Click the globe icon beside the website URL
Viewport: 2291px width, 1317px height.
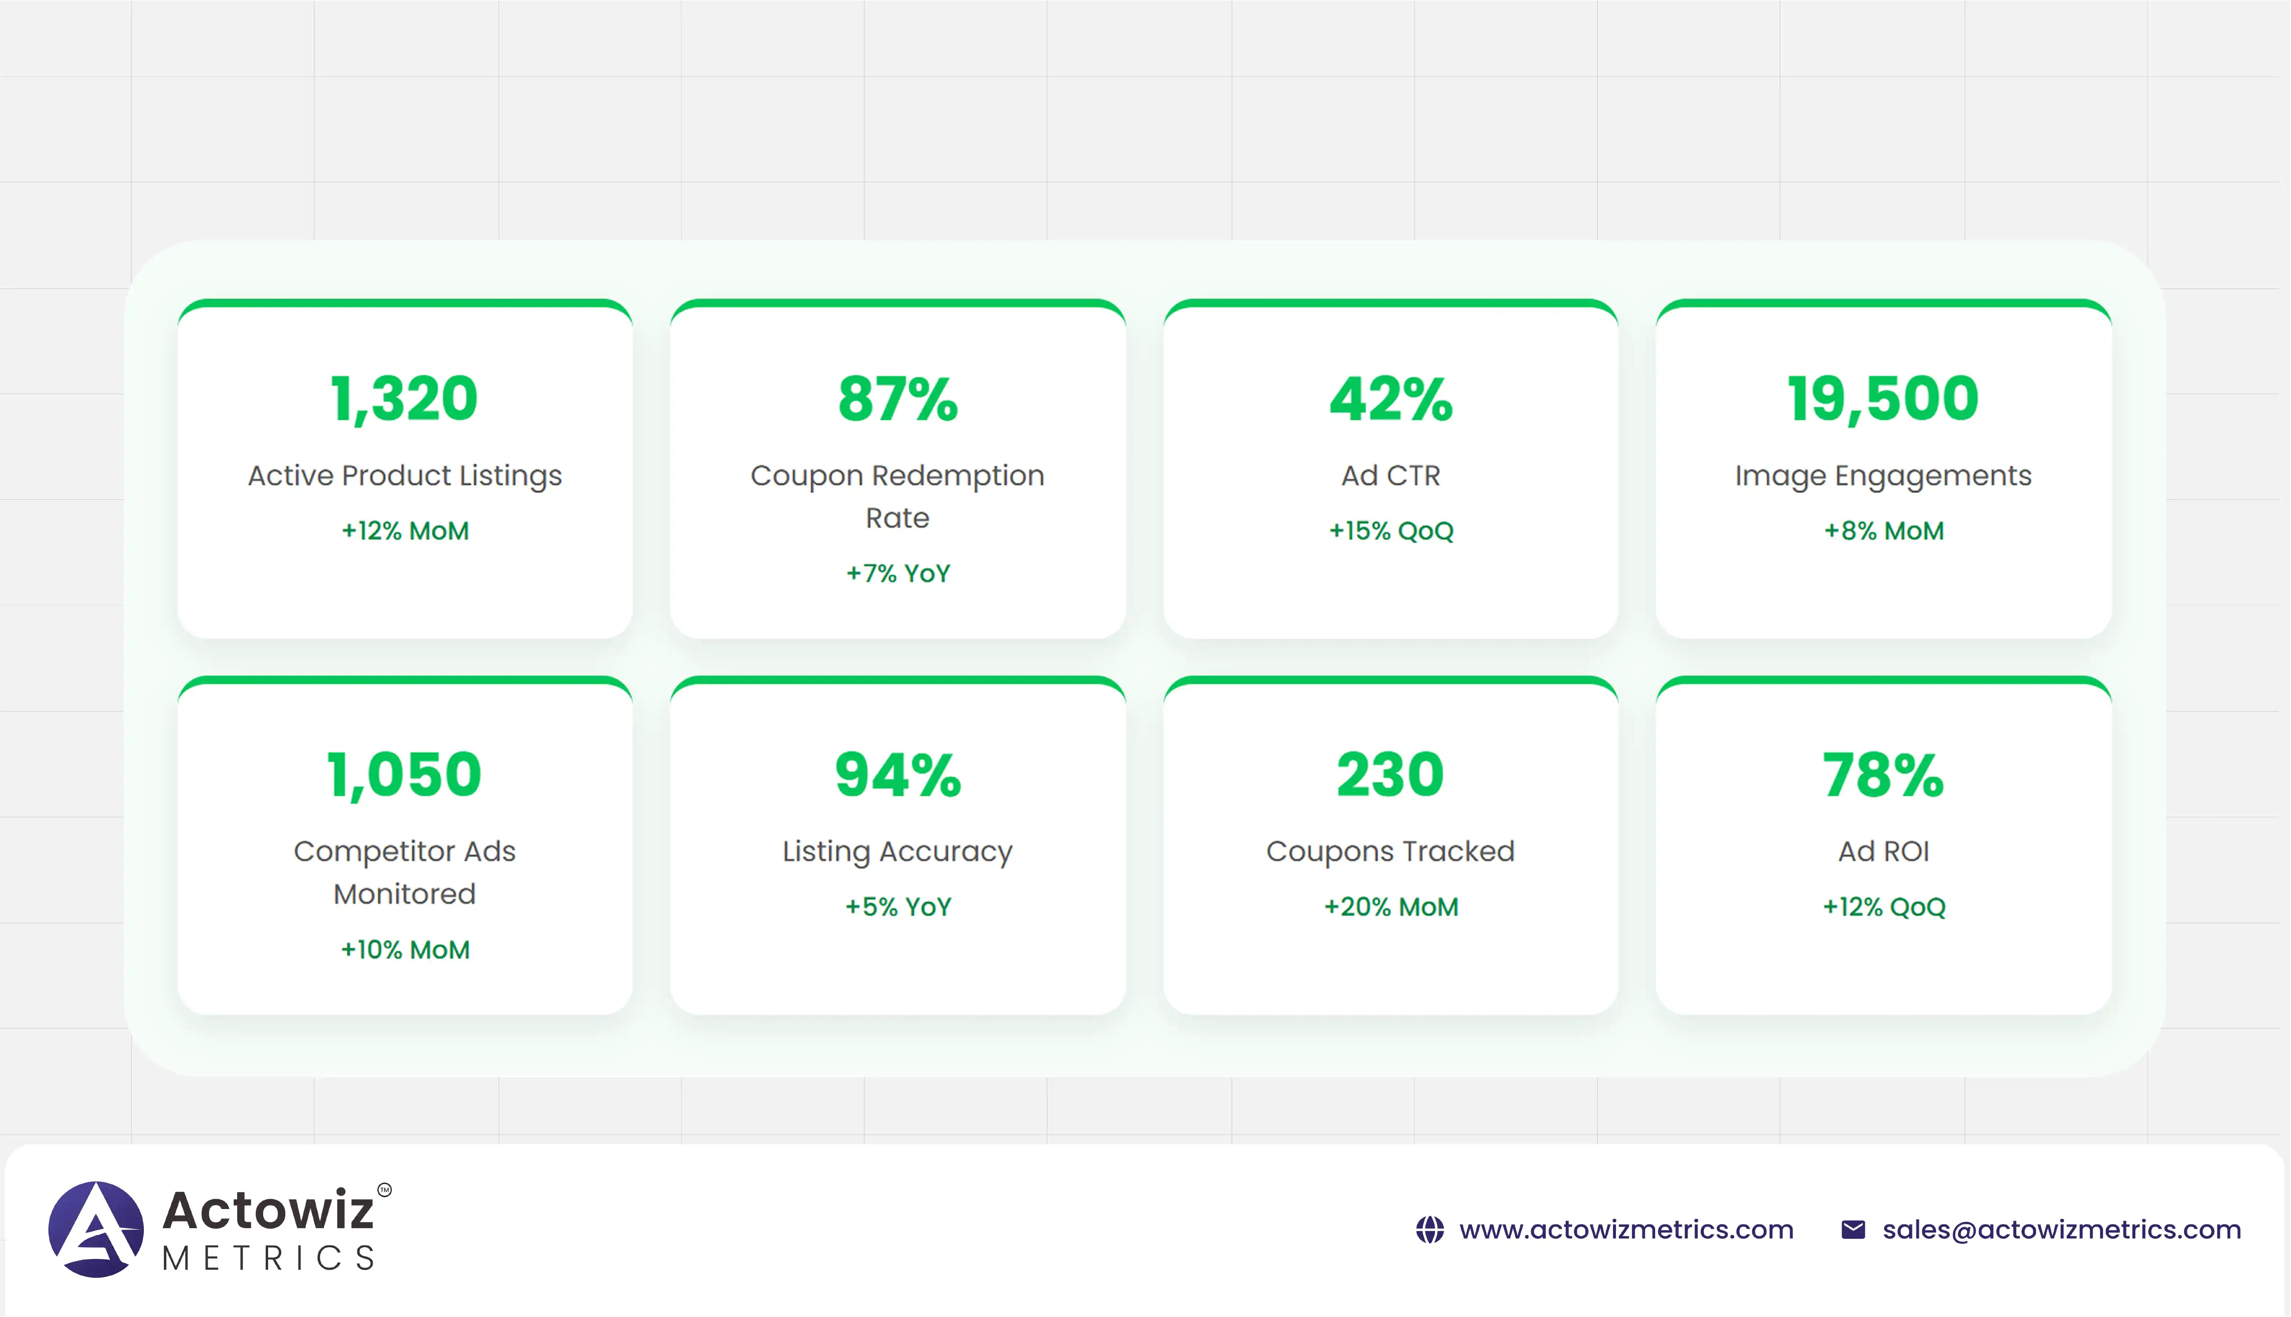tap(1429, 1230)
